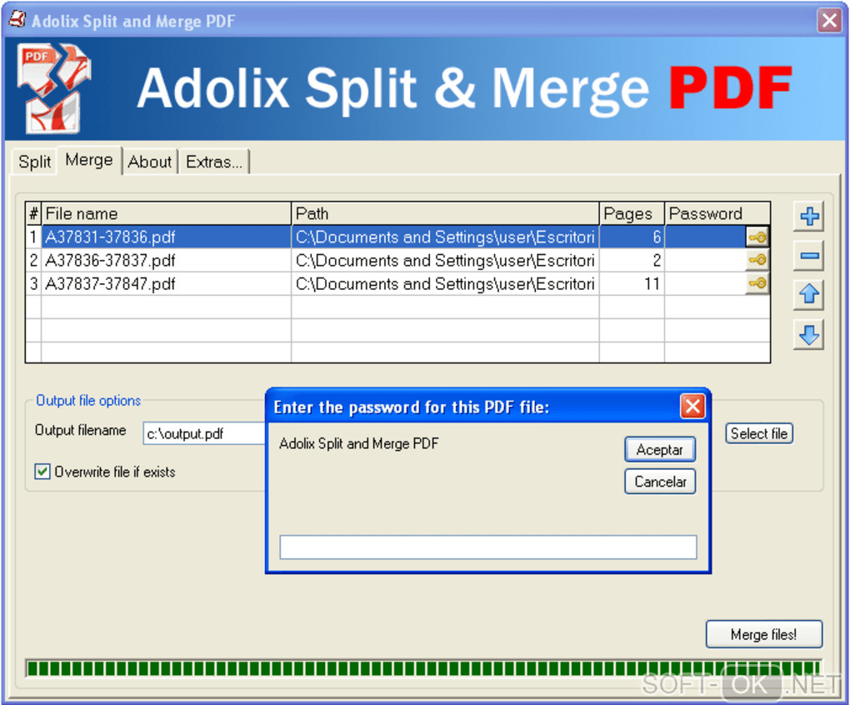
Task: Click the Password column header
Action: [717, 213]
